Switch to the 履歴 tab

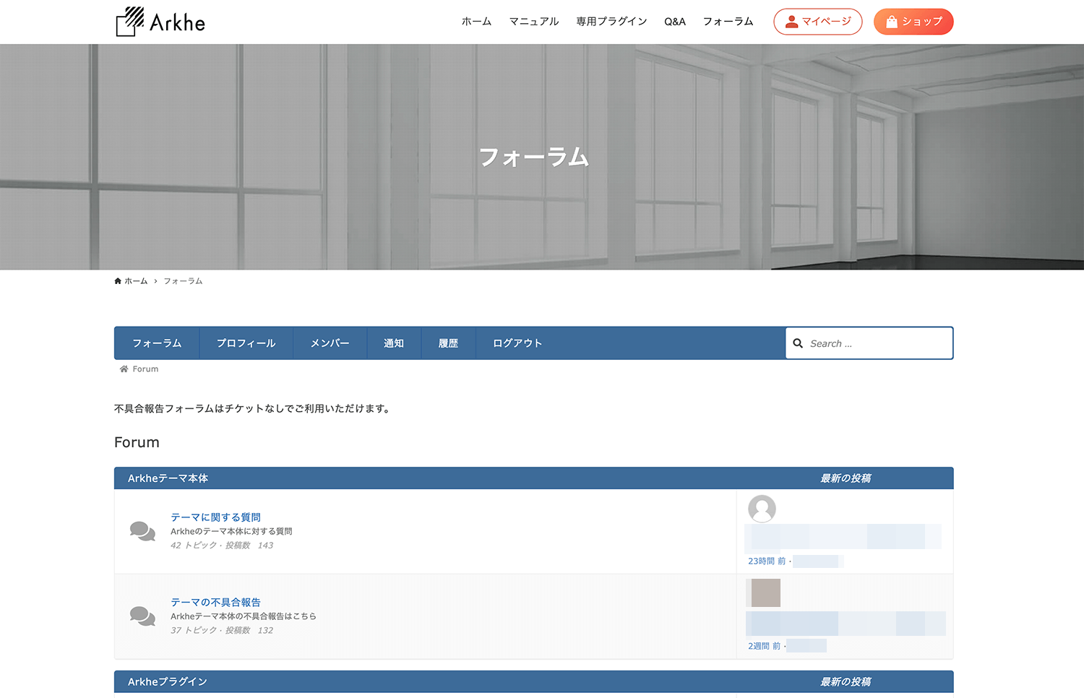[448, 343]
